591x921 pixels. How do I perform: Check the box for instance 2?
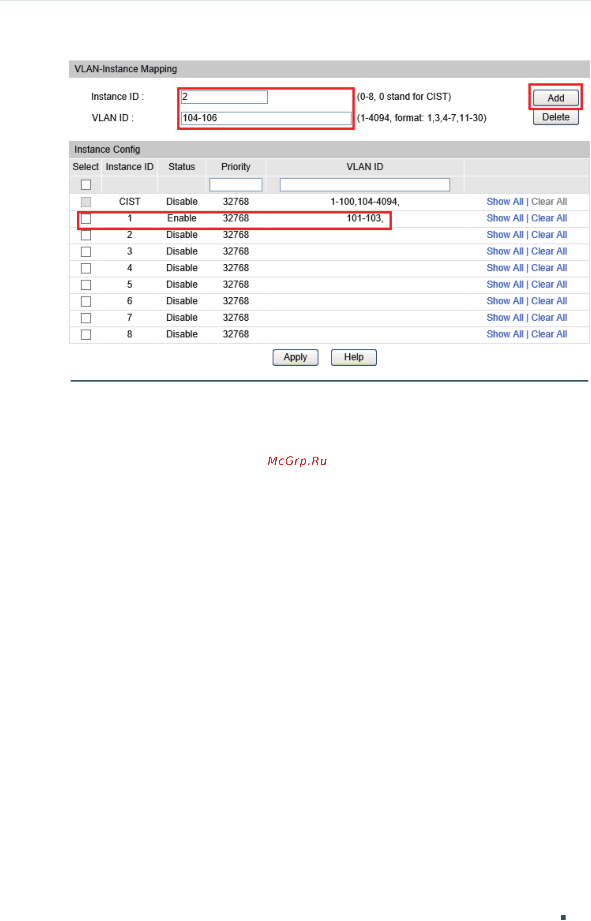coord(86,235)
